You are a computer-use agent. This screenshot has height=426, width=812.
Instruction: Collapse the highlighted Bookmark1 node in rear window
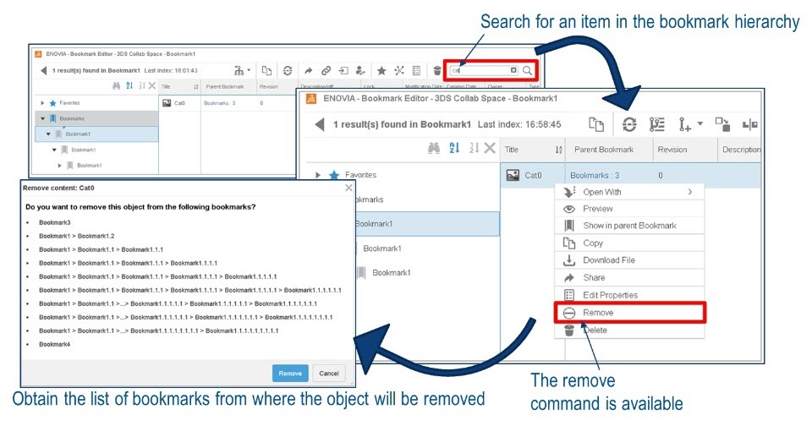[48, 134]
